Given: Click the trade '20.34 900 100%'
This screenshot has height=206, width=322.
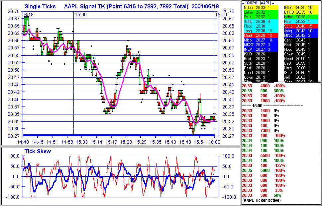Looking at the screenshot, I should coord(263,141).
